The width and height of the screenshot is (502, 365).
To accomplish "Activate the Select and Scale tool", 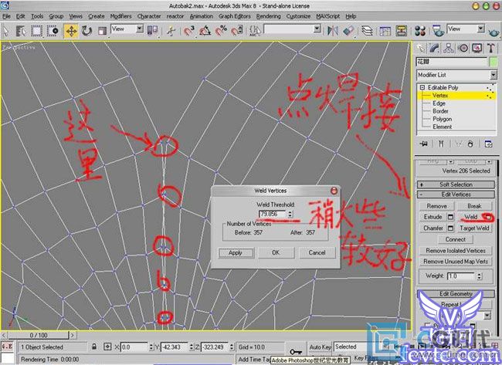I will 102,31.
